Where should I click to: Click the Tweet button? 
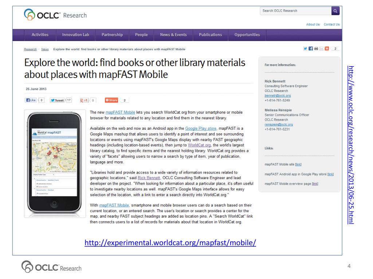pyautogui.click(x=57, y=100)
